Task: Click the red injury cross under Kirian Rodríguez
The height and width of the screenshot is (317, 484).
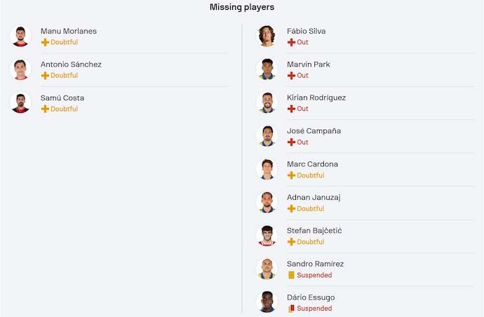Action: (x=291, y=109)
